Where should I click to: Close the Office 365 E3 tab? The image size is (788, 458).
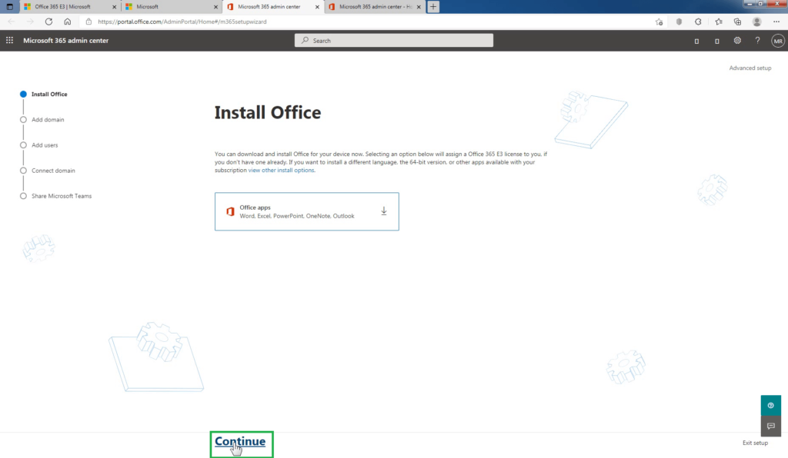pyautogui.click(x=114, y=7)
